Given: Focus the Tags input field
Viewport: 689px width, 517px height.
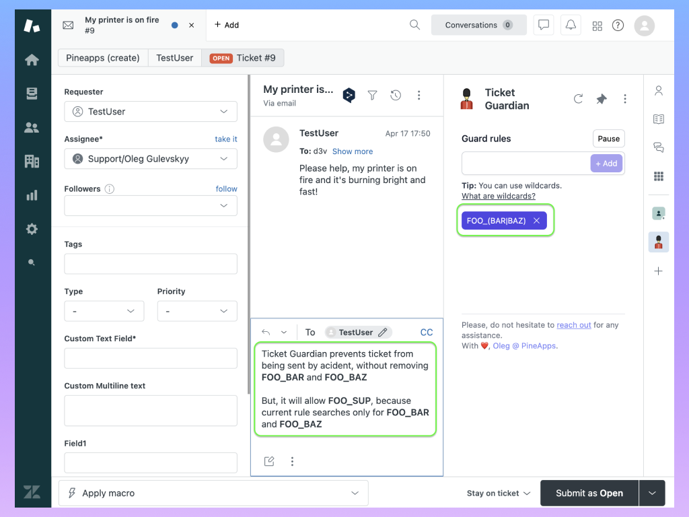Looking at the screenshot, I should pyautogui.click(x=151, y=264).
